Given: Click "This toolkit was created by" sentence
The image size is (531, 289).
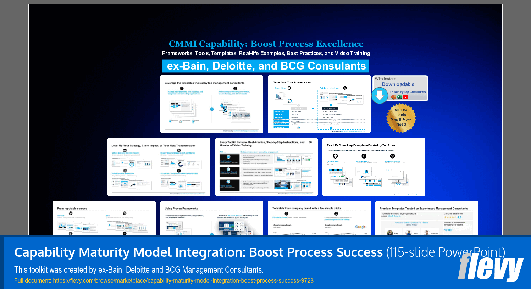Looking at the screenshot, I should point(139,270).
